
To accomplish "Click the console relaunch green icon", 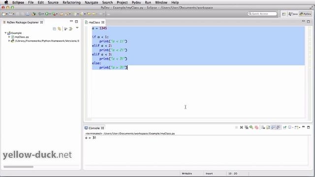I will click(251, 127).
